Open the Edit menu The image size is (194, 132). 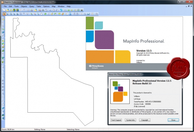[10, 6]
